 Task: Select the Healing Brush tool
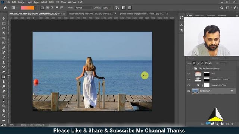click(4, 52)
